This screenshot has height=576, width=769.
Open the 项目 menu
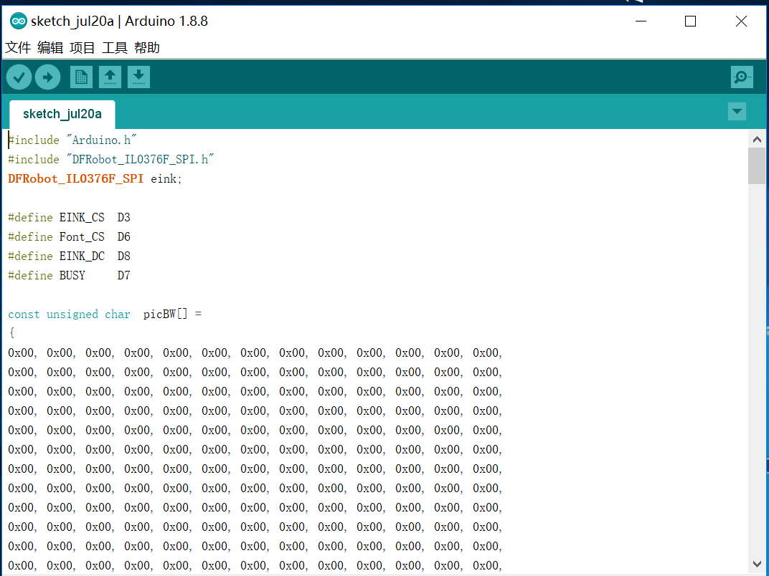point(82,47)
